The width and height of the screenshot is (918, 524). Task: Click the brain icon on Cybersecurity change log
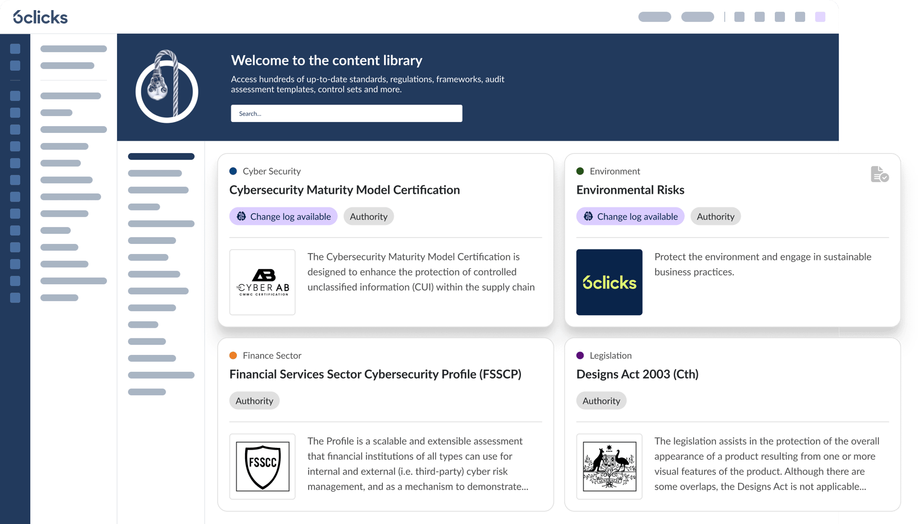(x=241, y=216)
